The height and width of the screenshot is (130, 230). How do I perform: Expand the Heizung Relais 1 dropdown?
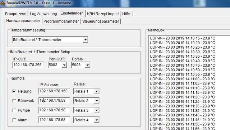click(97, 91)
